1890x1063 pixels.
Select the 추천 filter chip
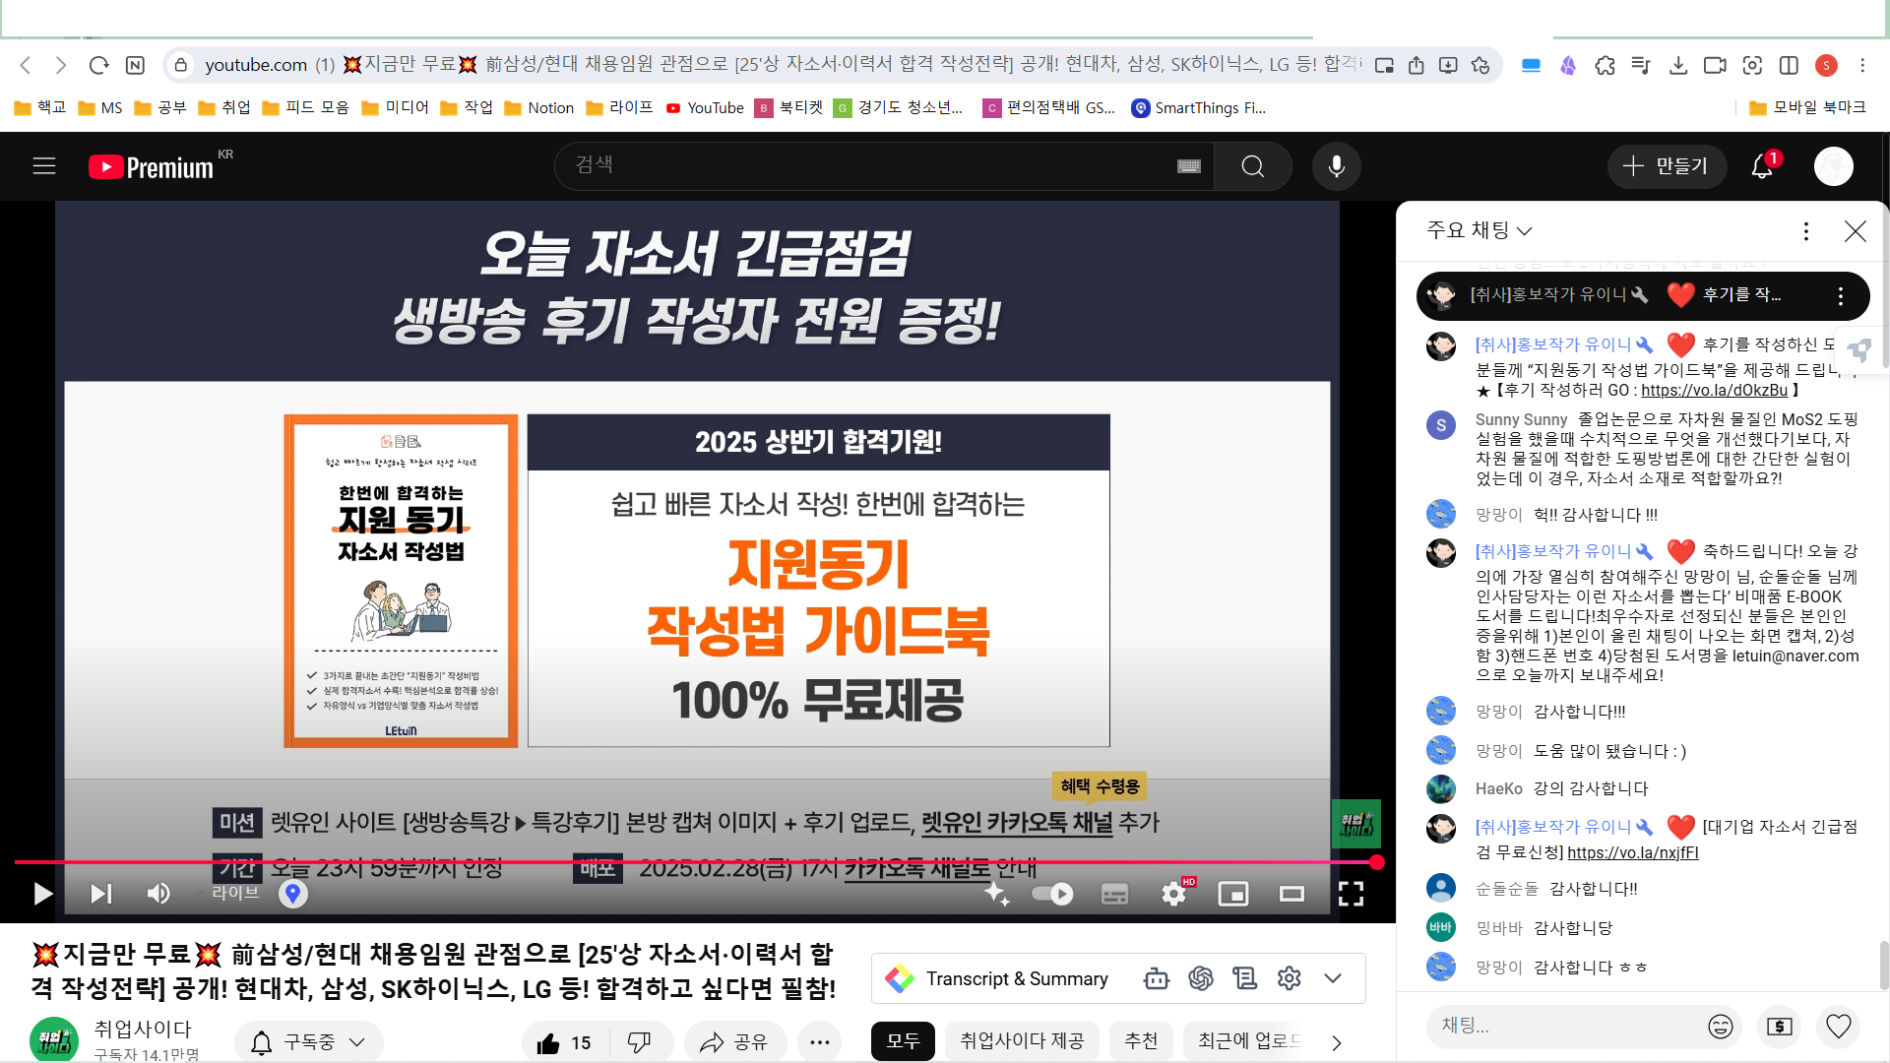coord(1141,1041)
